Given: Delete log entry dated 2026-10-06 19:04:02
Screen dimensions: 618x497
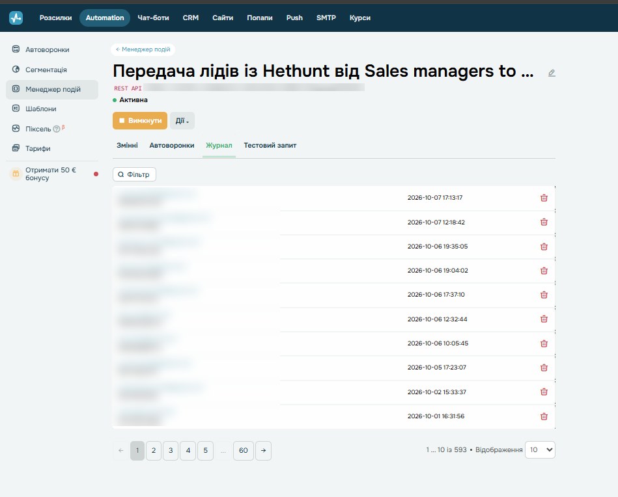Looking at the screenshot, I should click(544, 271).
